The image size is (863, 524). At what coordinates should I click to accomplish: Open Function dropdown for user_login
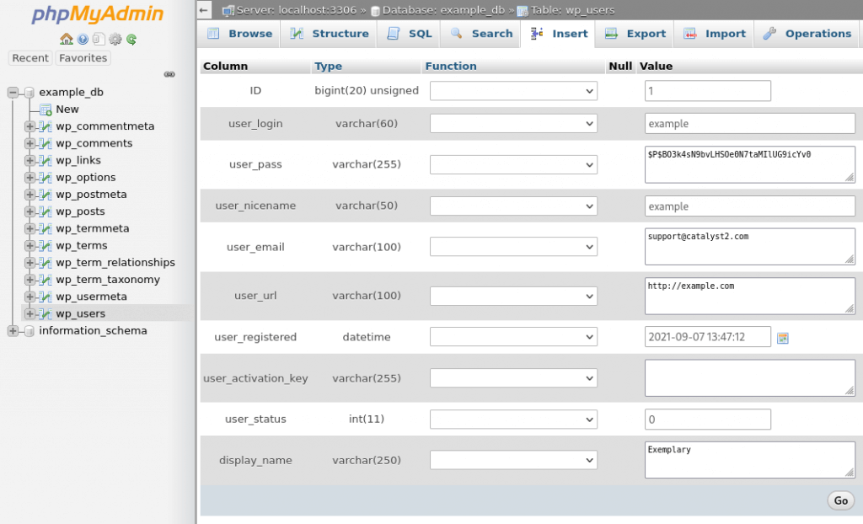(513, 123)
